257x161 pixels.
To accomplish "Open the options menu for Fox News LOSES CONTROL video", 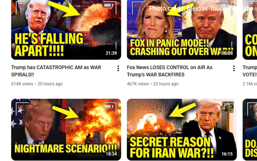I will (234, 68).
